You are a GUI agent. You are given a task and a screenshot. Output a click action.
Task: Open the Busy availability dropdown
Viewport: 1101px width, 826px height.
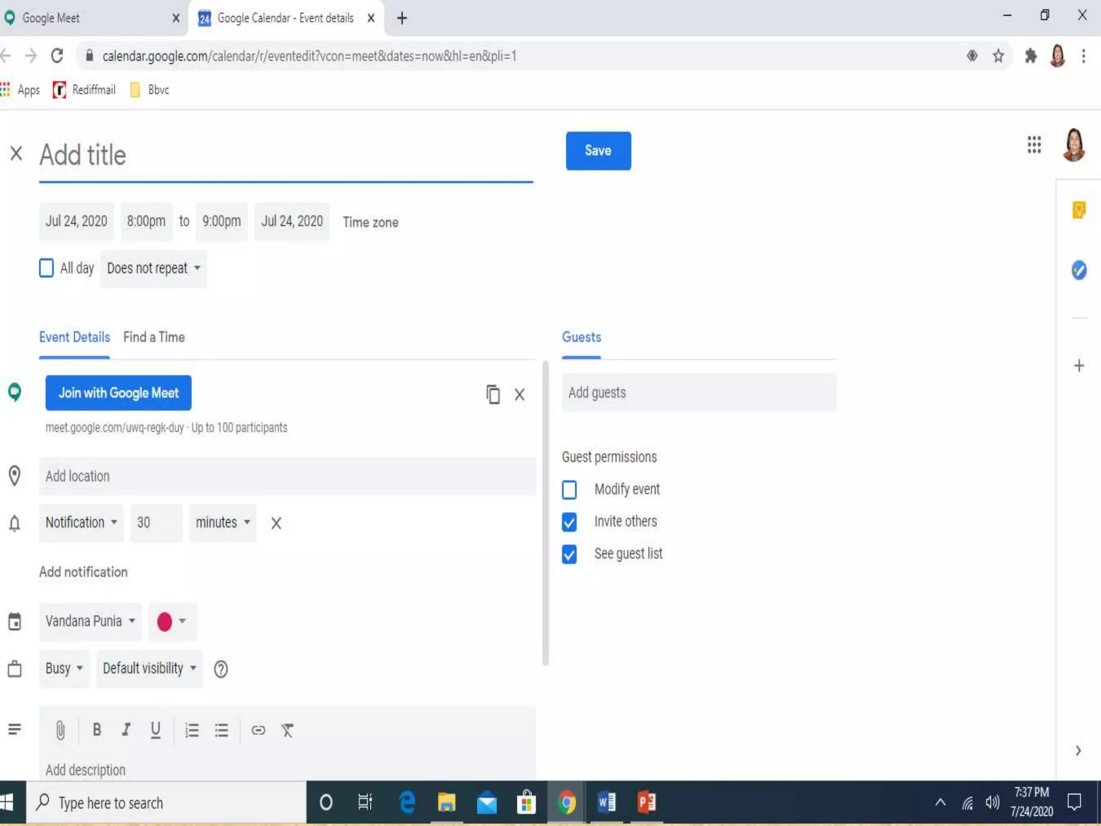[x=63, y=668]
